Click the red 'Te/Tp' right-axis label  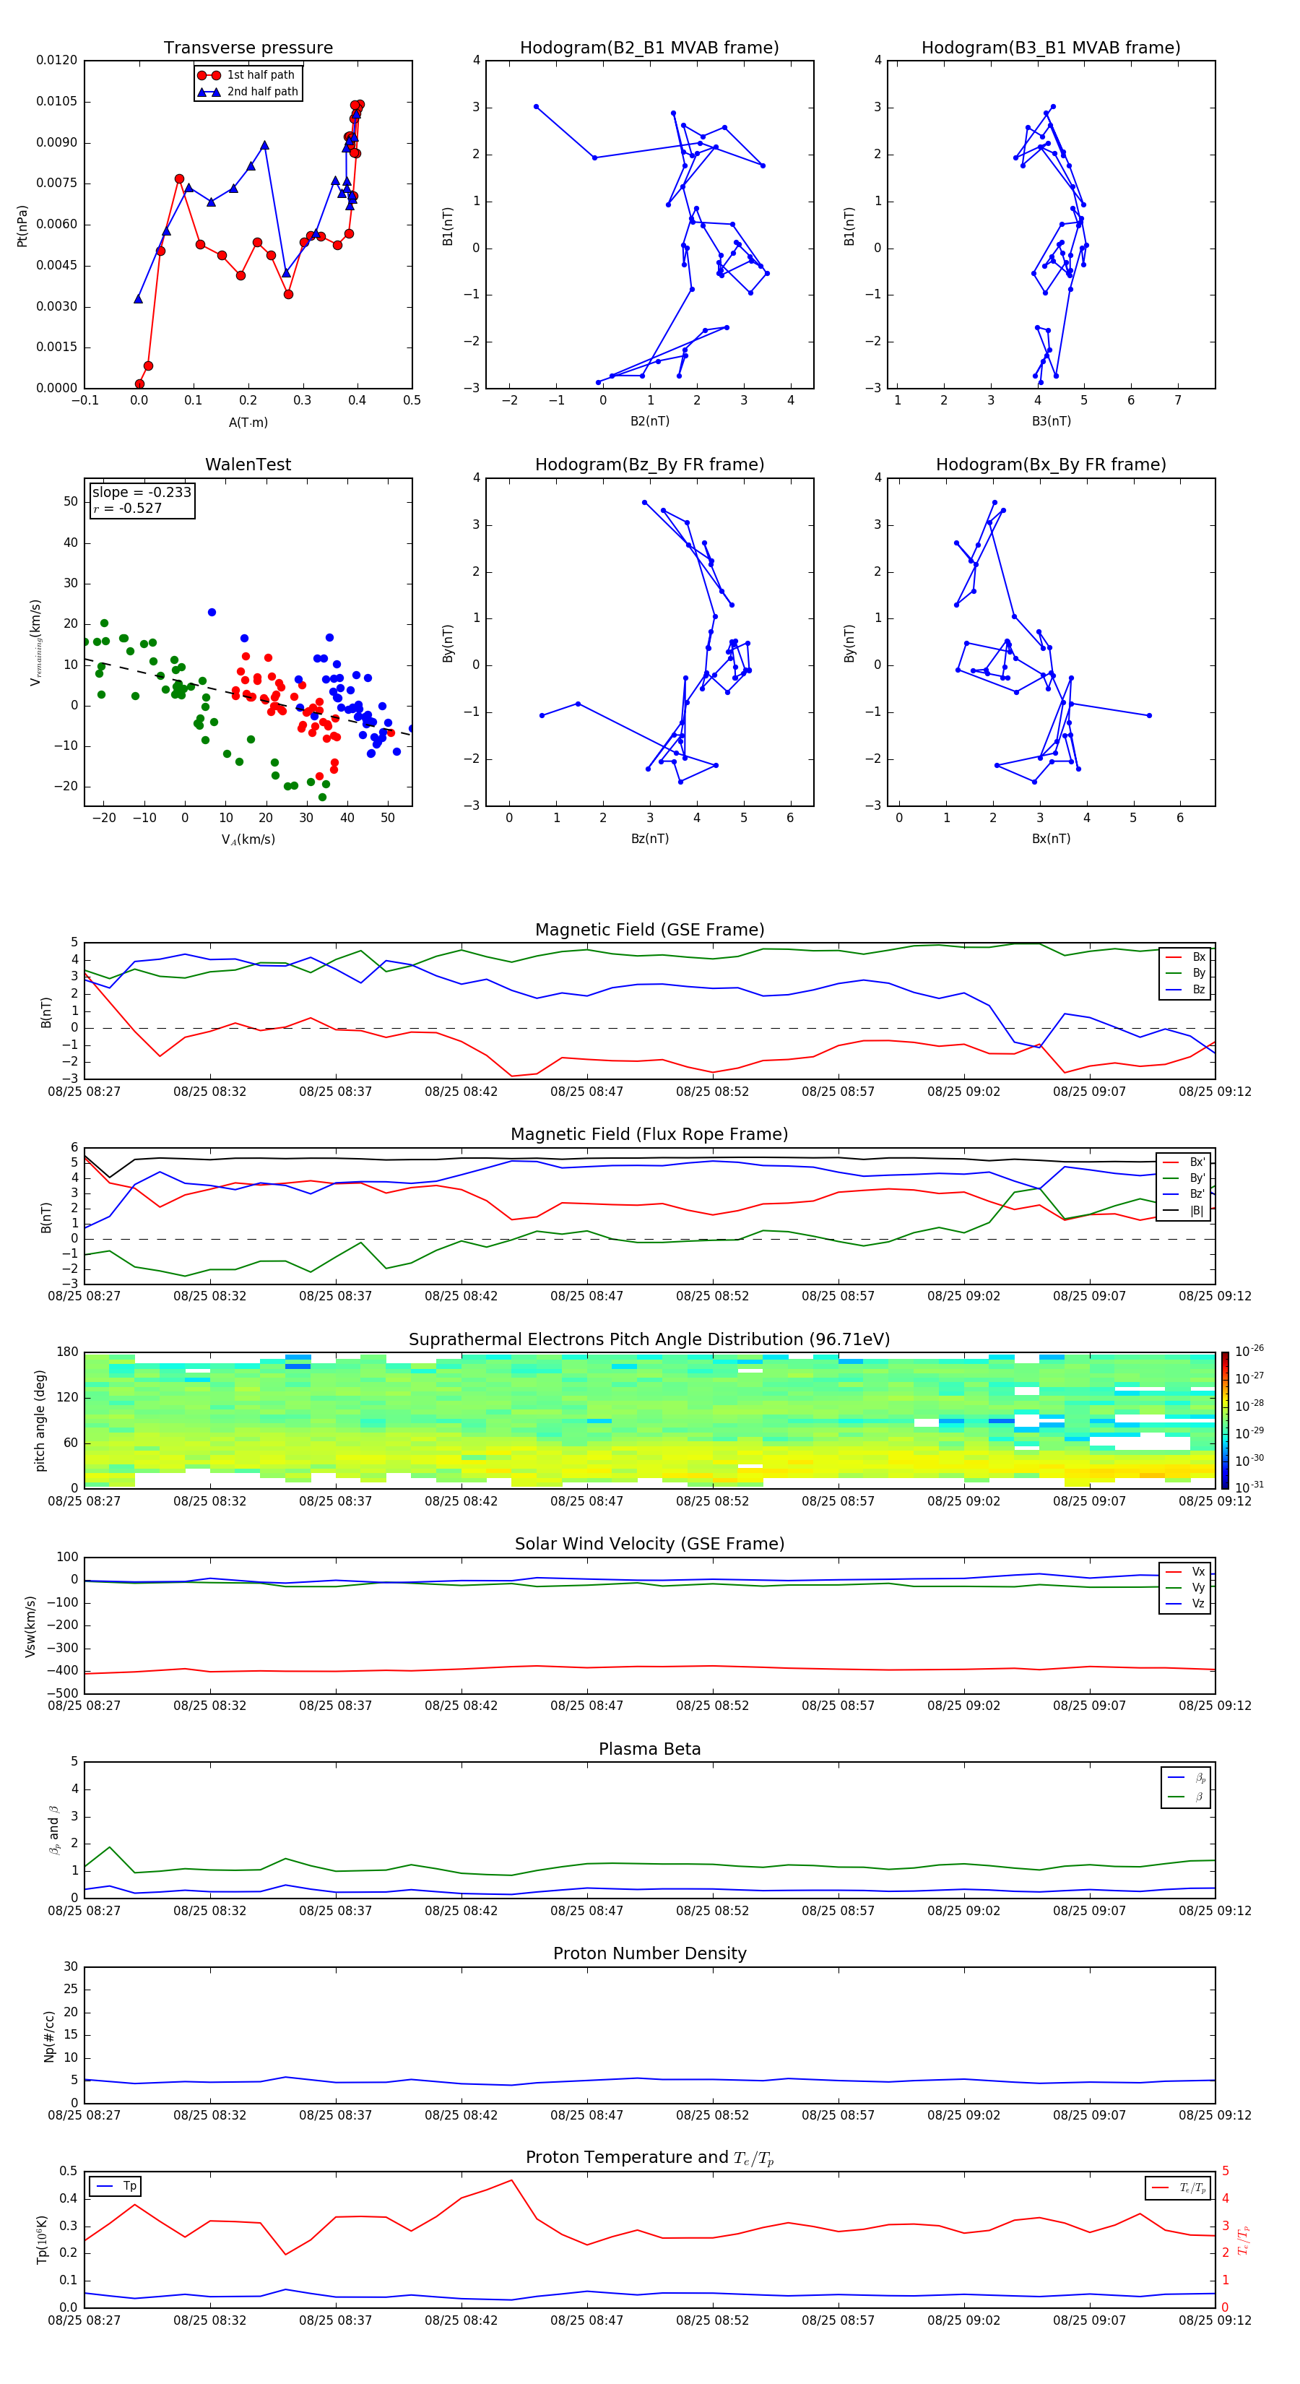point(1243,2240)
